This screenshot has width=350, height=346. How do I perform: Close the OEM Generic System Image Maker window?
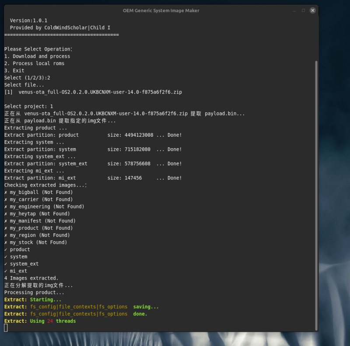(x=312, y=10)
